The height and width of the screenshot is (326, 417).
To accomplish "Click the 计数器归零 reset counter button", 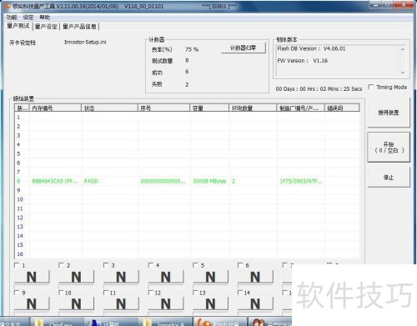I will click(x=244, y=48).
